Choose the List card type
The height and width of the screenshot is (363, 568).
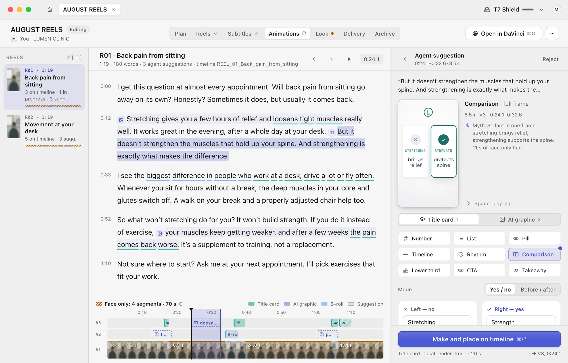pyautogui.click(x=479, y=239)
